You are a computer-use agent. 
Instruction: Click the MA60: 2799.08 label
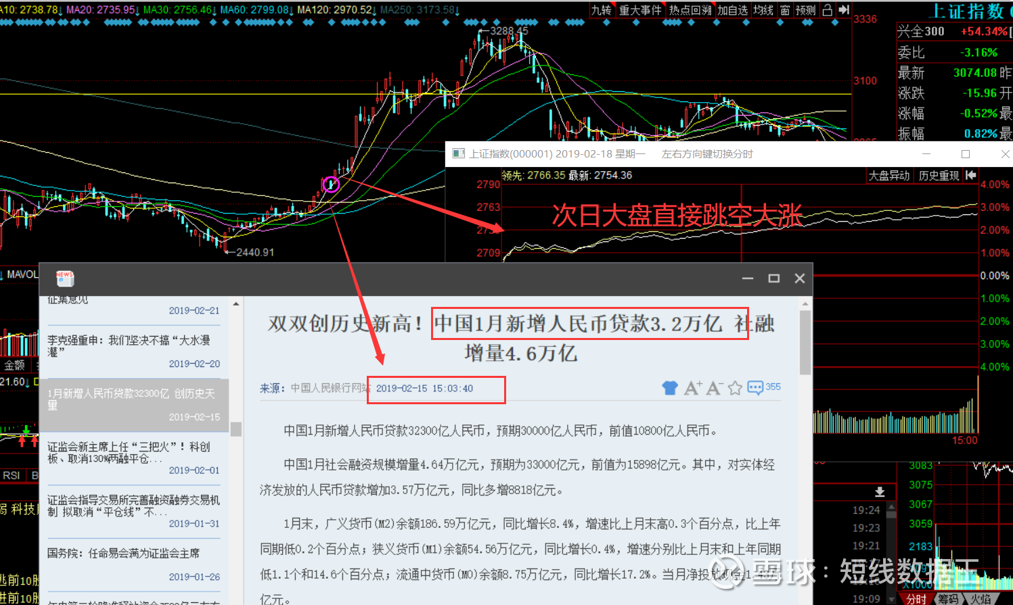point(256,9)
